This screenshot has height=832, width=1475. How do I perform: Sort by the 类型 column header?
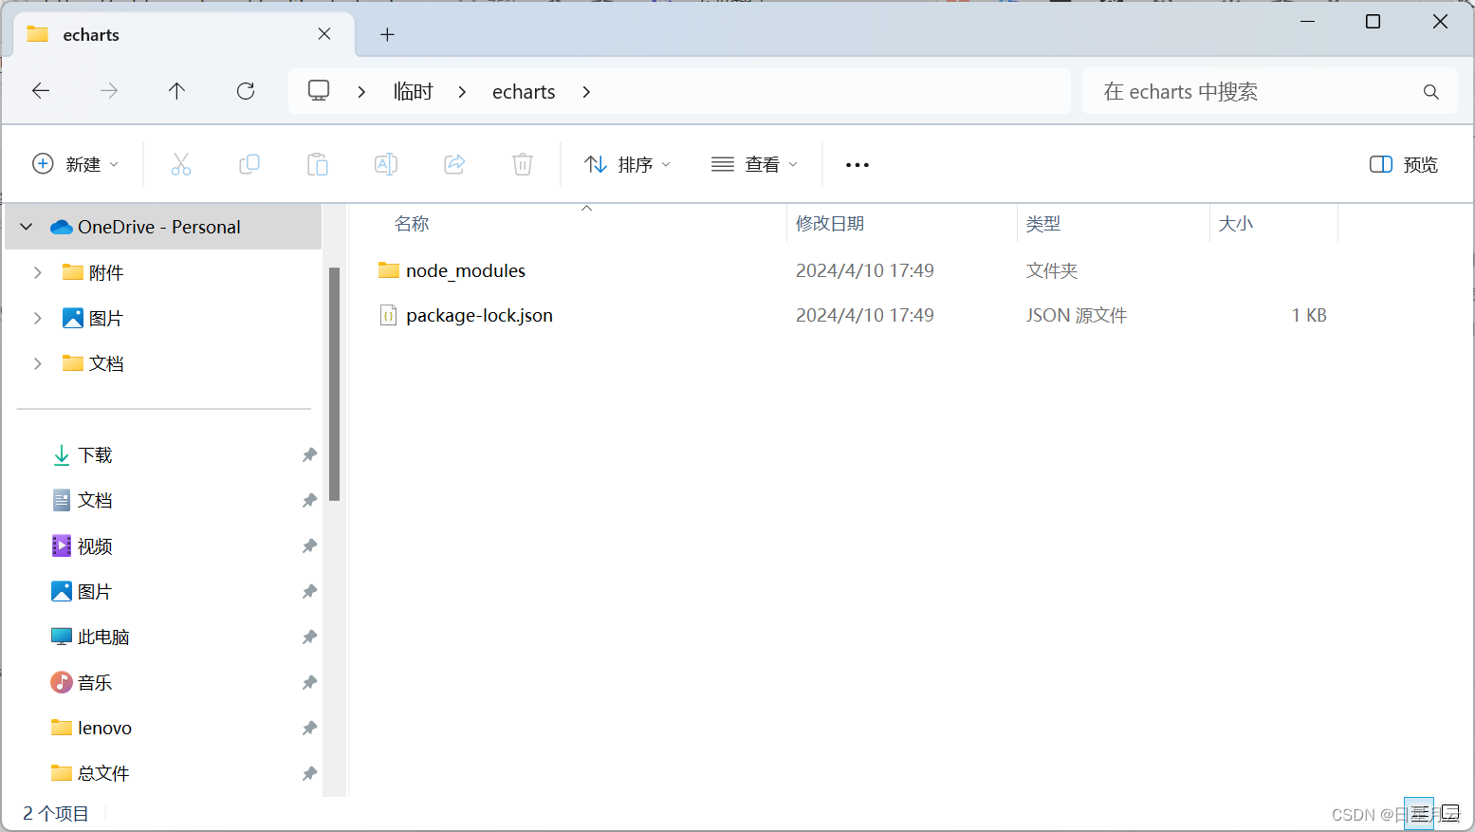click(1043, 224)
